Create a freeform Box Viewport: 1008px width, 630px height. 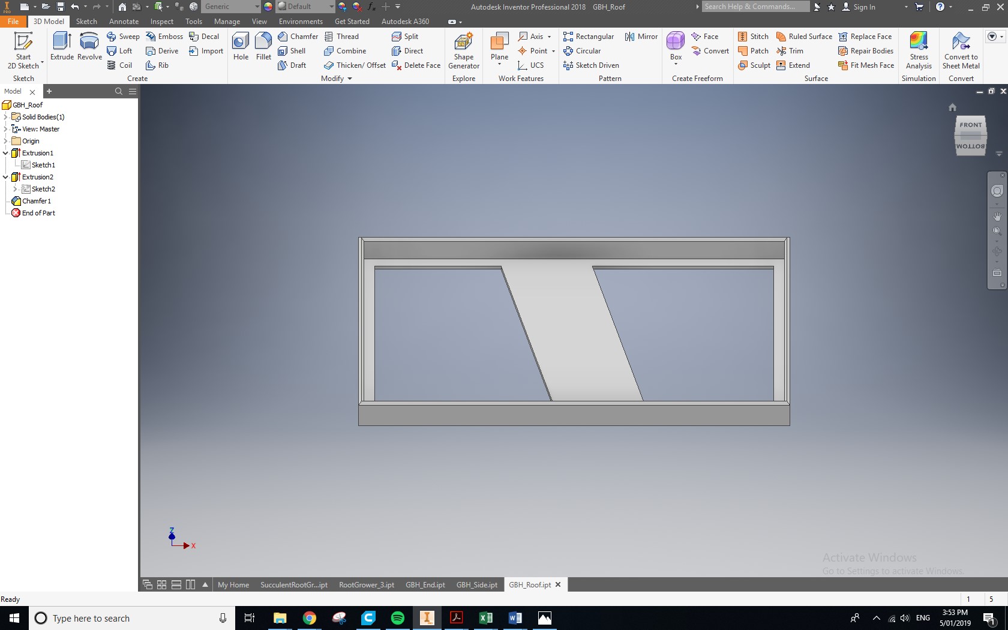coord(676,46)
